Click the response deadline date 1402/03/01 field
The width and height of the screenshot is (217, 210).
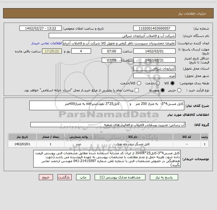(154, 51)
